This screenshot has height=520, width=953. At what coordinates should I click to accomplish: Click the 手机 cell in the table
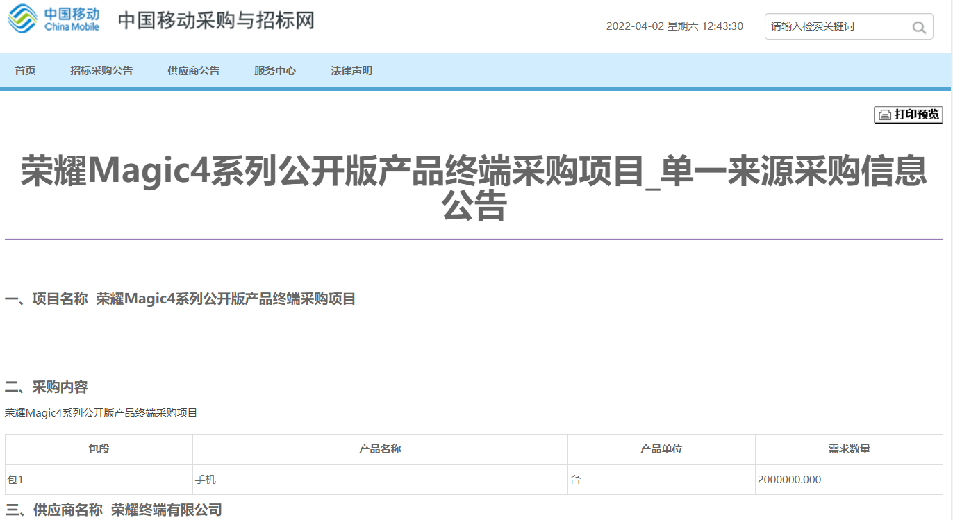(x=204, y=479)
